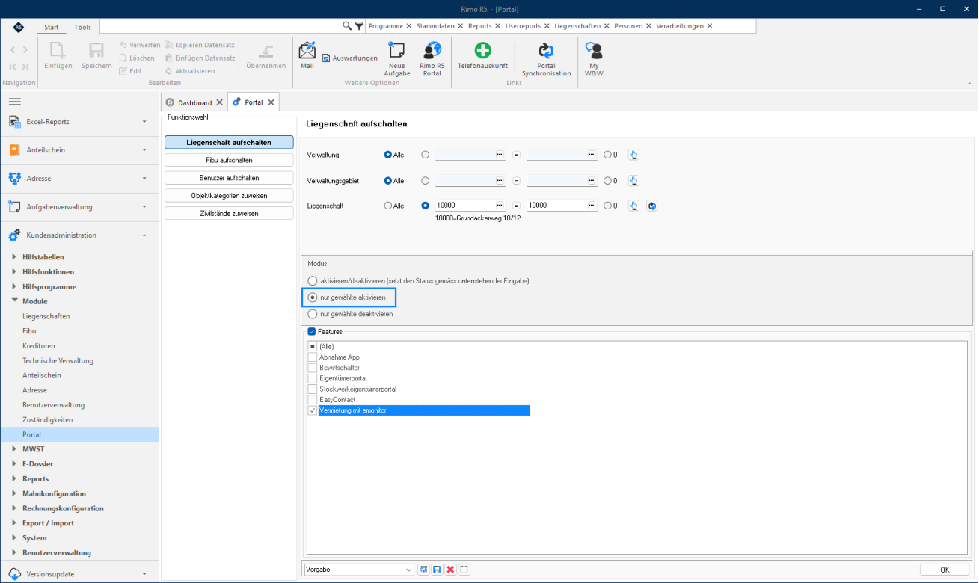This screenshot has height=583, width=979.
Task: Close the Dashboard tab with its X
Action: 219,102
